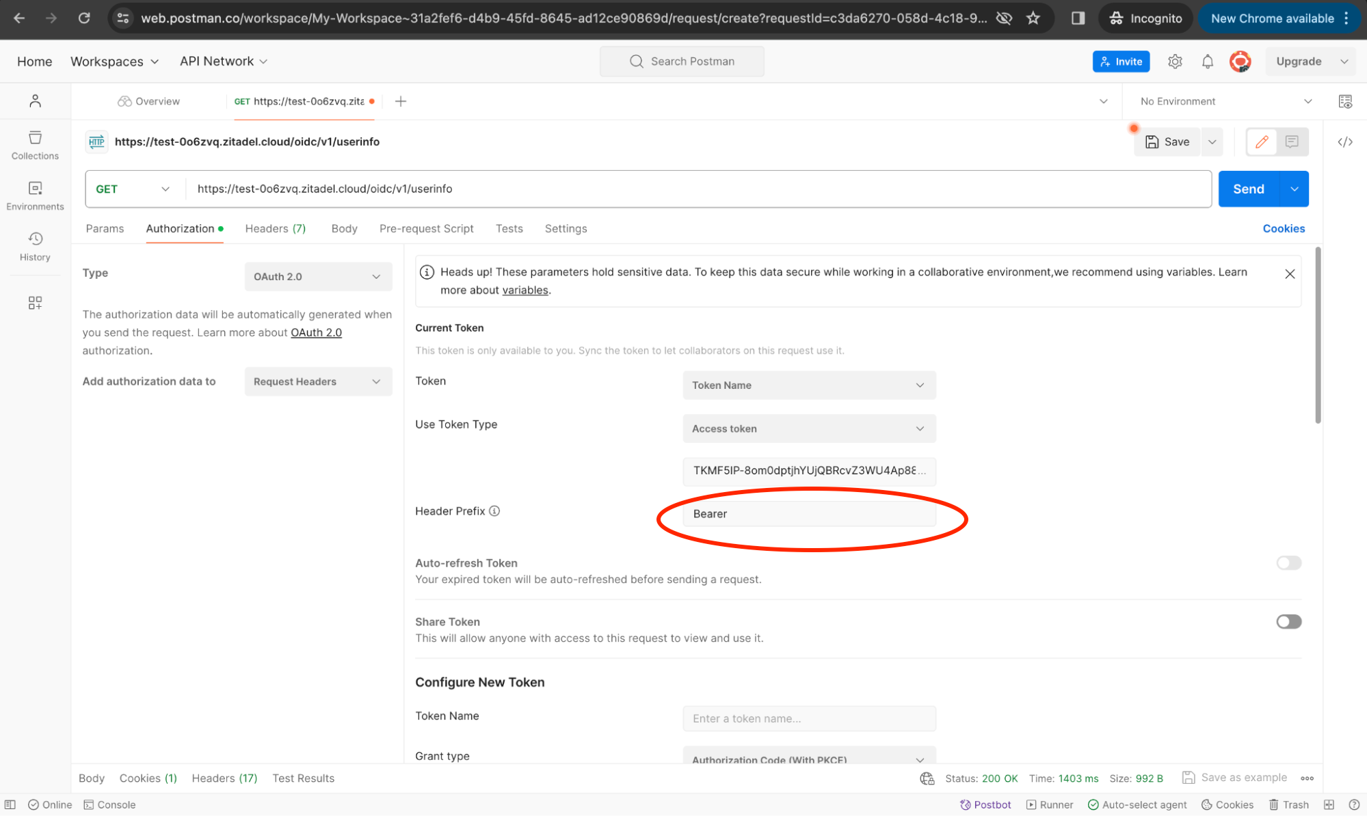This screenshot has width=1367, height=816.
Task: Switch to the Pre-request Script tab
Action: tap(426, 229)
